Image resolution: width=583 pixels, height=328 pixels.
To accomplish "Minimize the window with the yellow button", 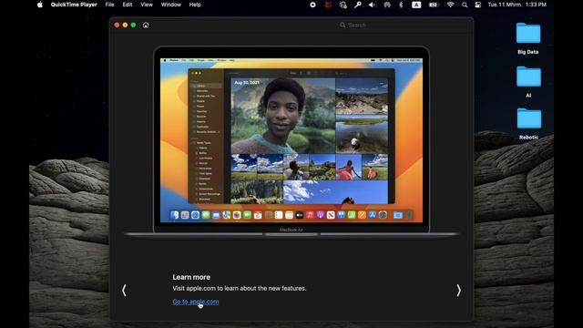I will (125, 25).
